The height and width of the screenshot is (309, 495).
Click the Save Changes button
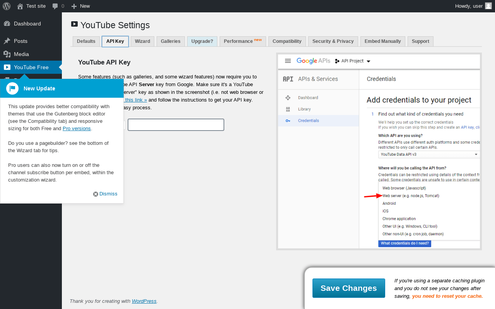348,288
